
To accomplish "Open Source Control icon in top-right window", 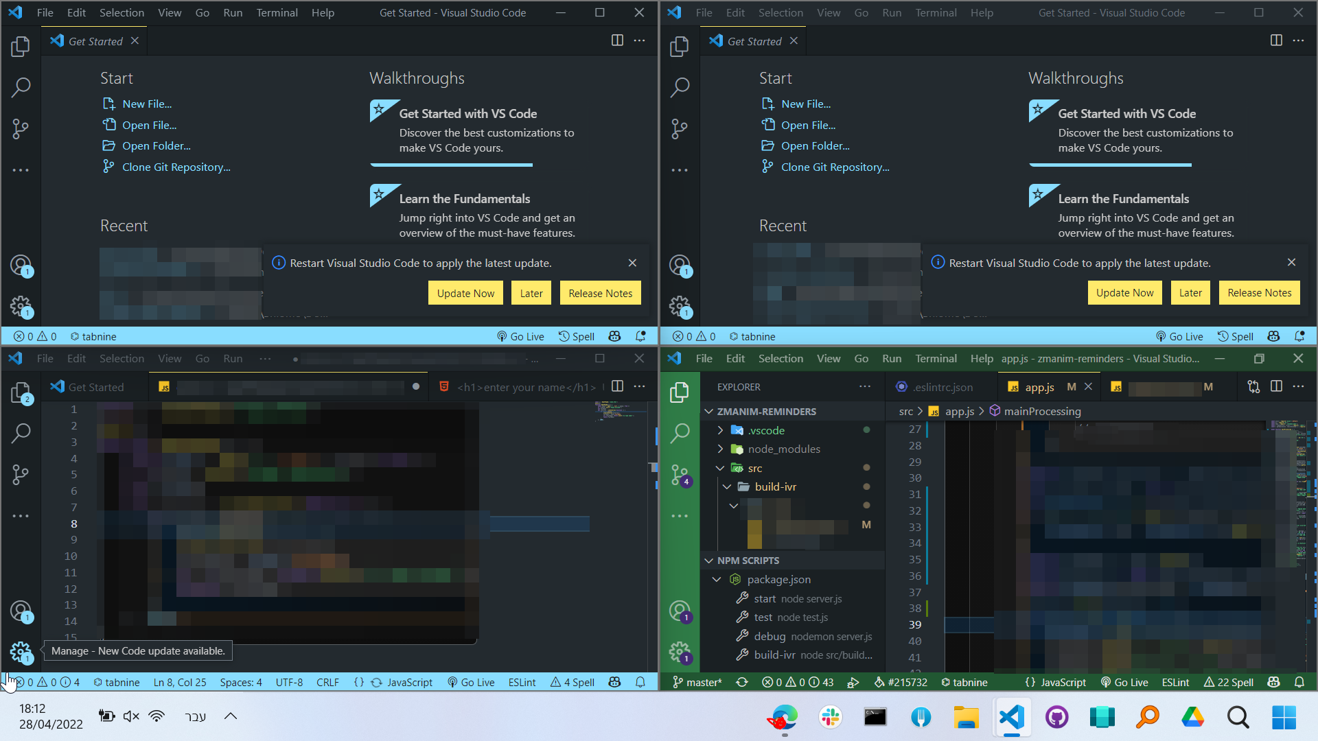I will pos(680,128).
